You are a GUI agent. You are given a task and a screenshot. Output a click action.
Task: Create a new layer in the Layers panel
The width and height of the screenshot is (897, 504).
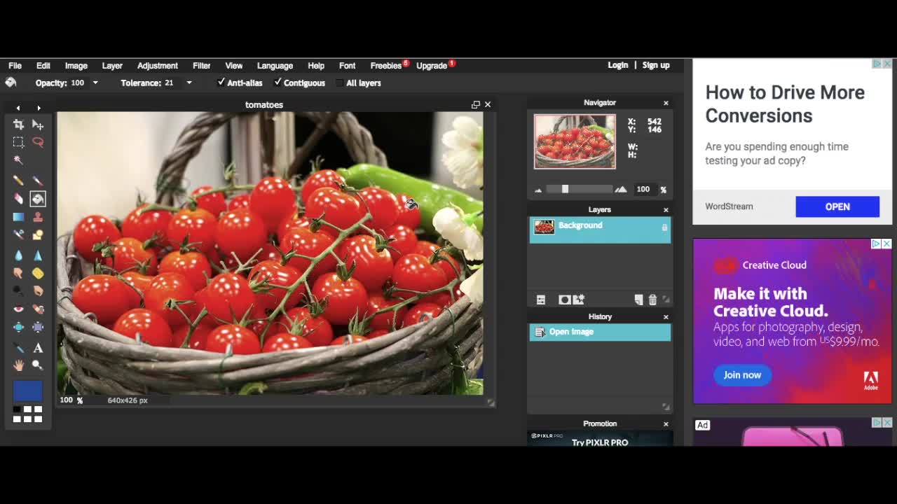click(638, 300)
